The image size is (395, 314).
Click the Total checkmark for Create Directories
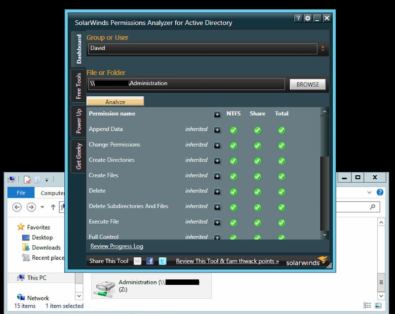point(281,161)
